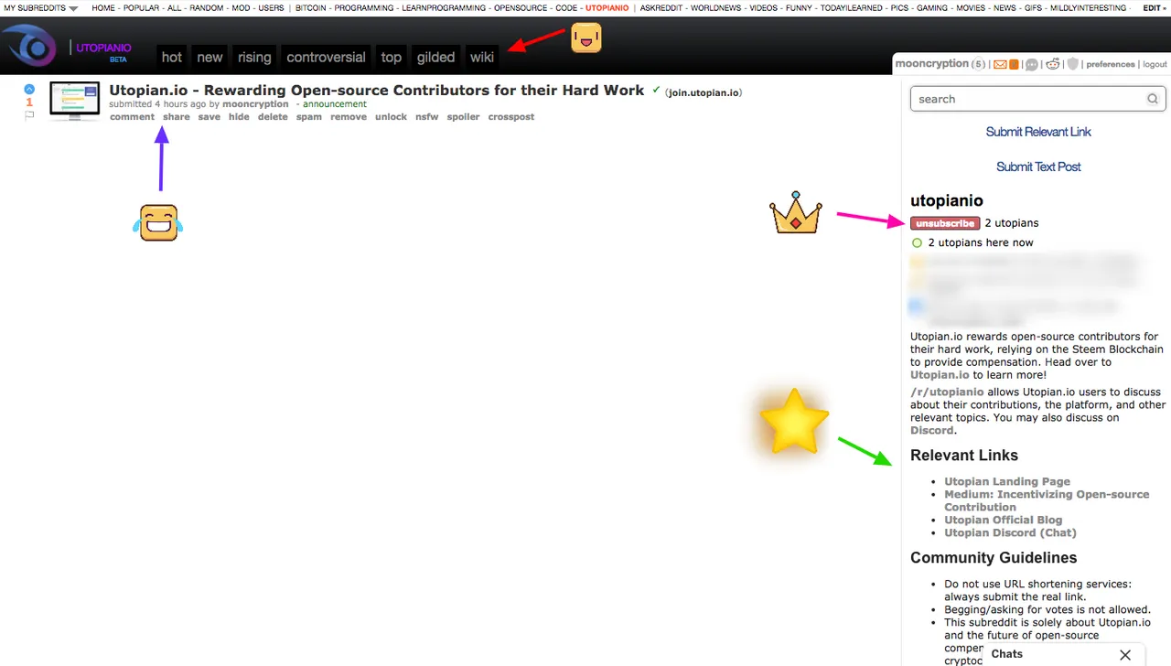Switch to the hot tab

[172, 57]
